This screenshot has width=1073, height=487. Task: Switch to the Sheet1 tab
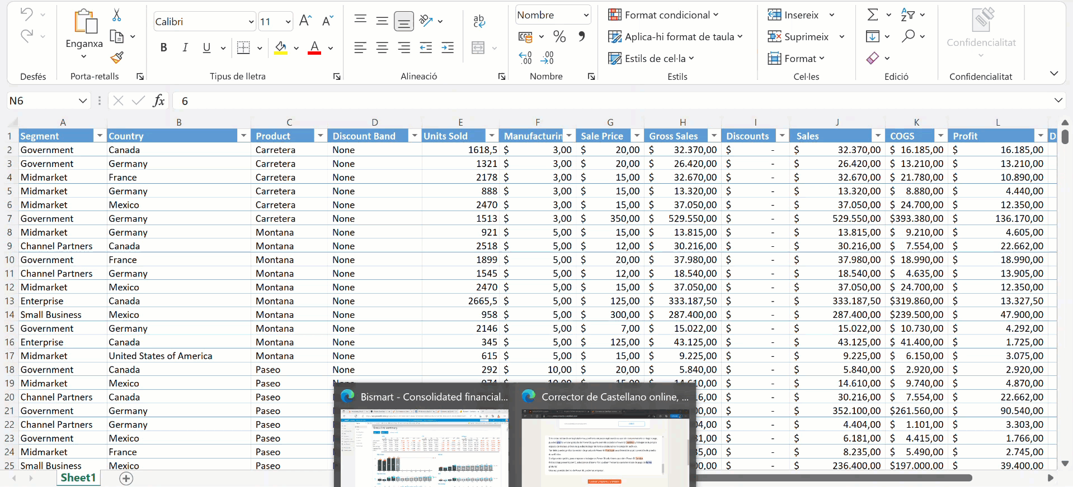point(78,478)
